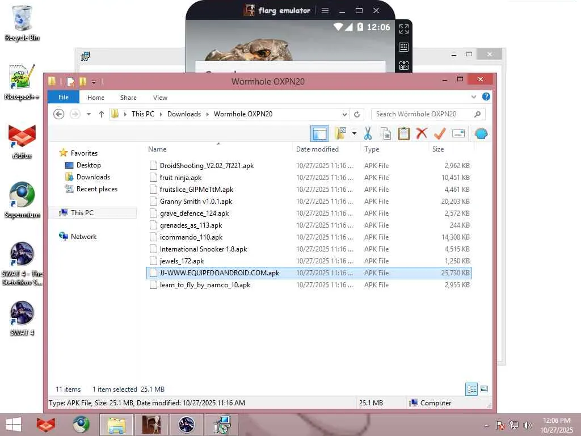Viewport: 581px width, 436px height.
Task: Open Recycle Bin desktop icon
Action: click(x=22, y=23)
